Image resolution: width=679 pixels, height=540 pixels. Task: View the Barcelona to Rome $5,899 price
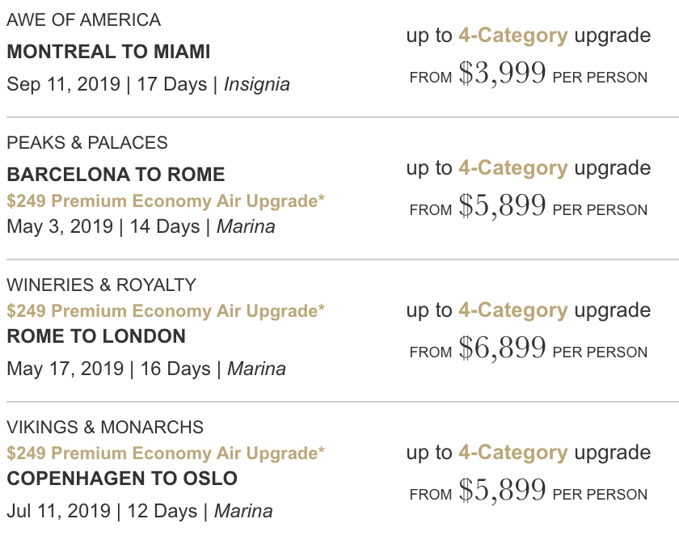[529, 205]
